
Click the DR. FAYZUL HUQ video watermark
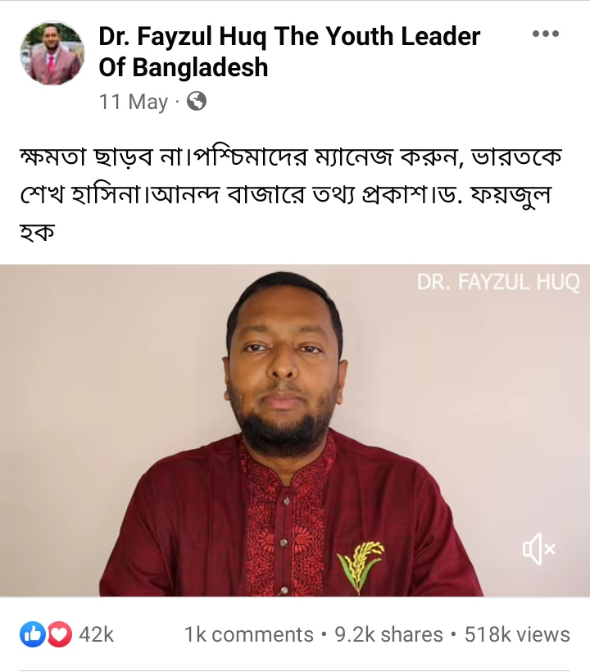pos(498,283)
